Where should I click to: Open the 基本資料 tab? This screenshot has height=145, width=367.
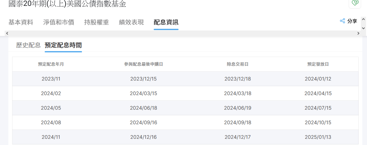[x=21, y=22]
